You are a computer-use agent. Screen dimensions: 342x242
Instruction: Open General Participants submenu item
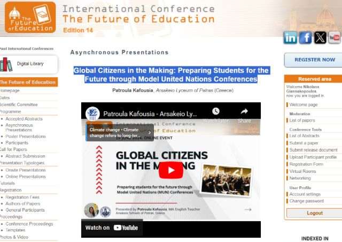25,210
